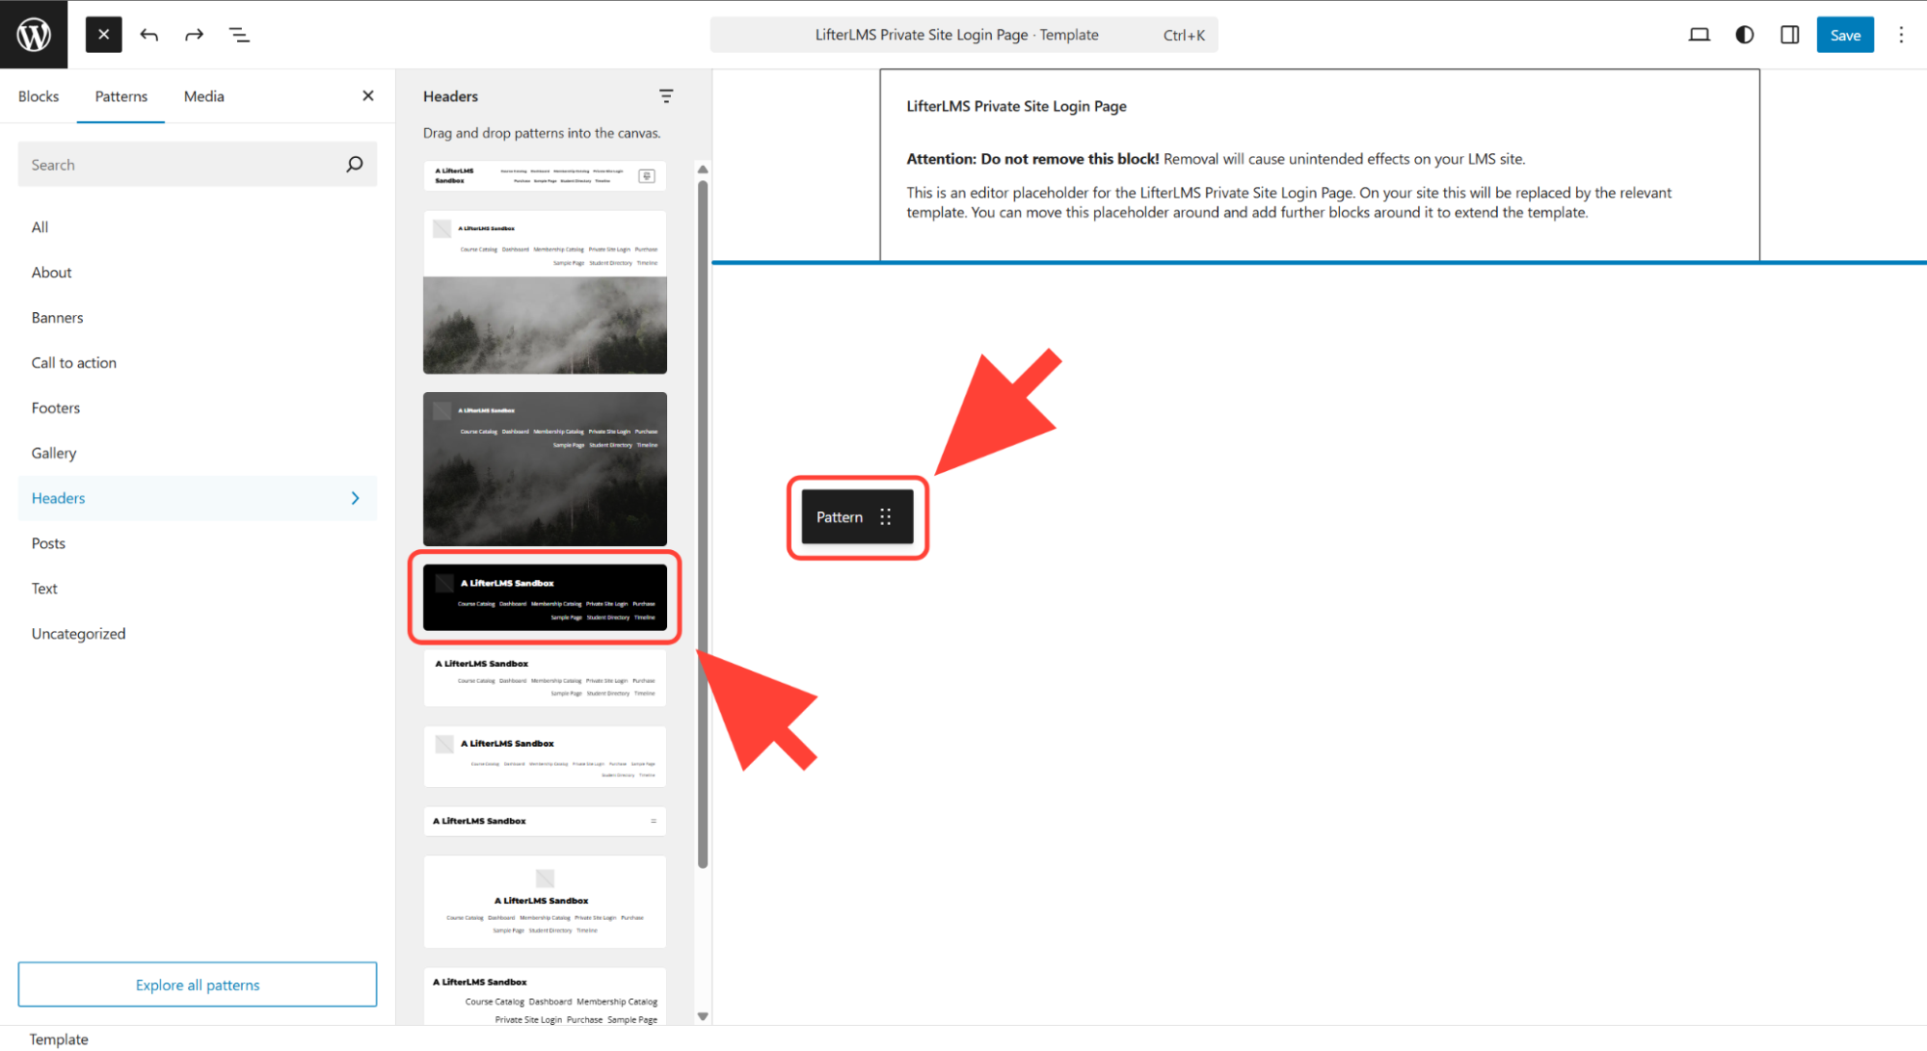Click the search magnifier icon
This screenshot has width=1927, height=1051.
tap(354, 165)
